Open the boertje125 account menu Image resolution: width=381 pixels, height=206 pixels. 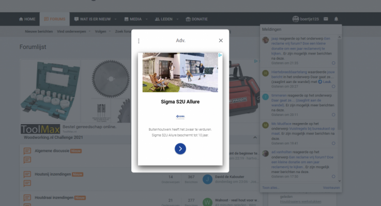click(306, 19)
